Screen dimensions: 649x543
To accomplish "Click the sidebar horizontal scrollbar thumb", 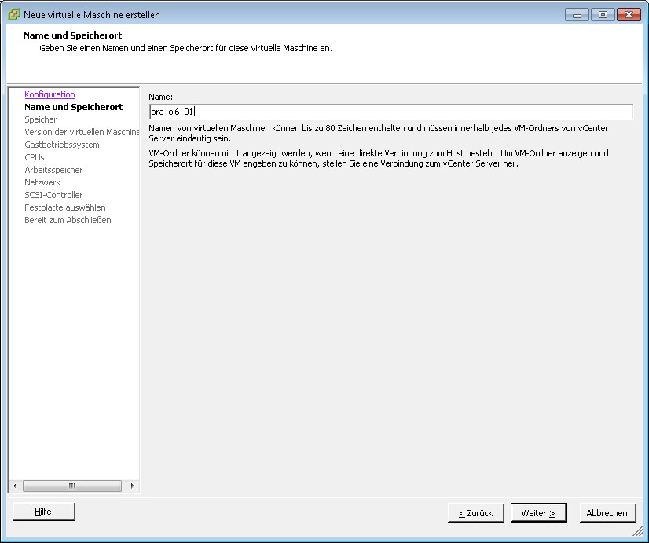I will tap(72, 486).
